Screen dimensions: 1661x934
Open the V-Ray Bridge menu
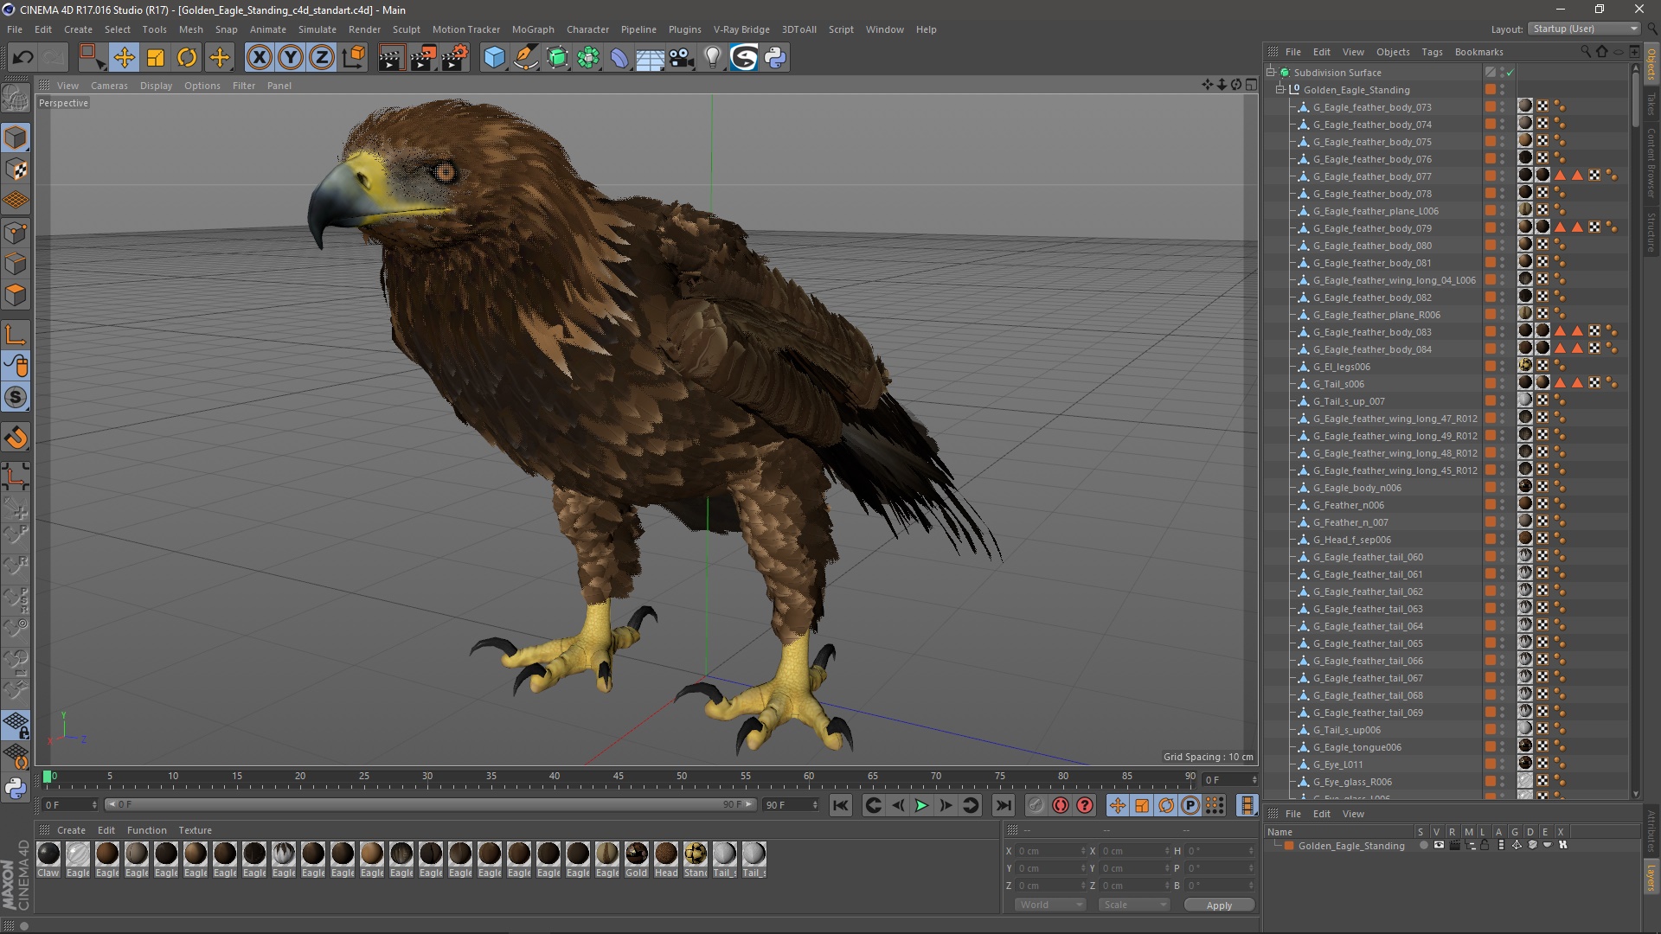point(741,29)
